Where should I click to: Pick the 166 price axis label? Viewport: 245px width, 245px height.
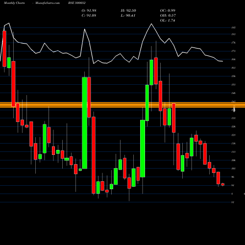click(x=233, y=59)
